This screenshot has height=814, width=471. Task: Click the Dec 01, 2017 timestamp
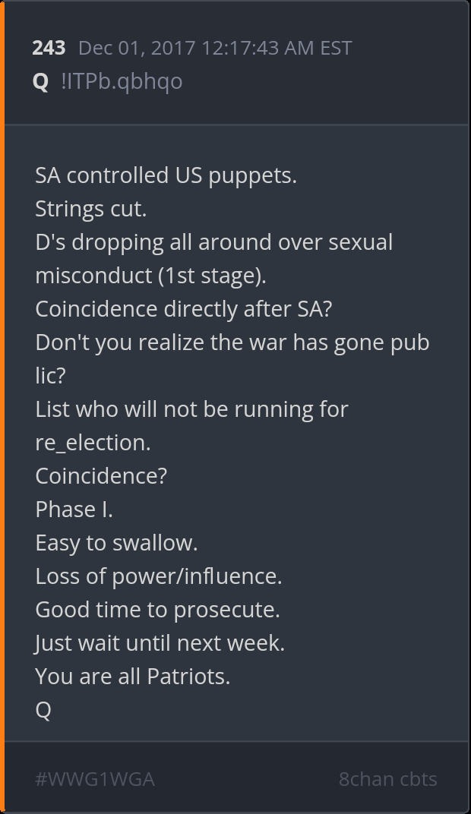(215, 48)
